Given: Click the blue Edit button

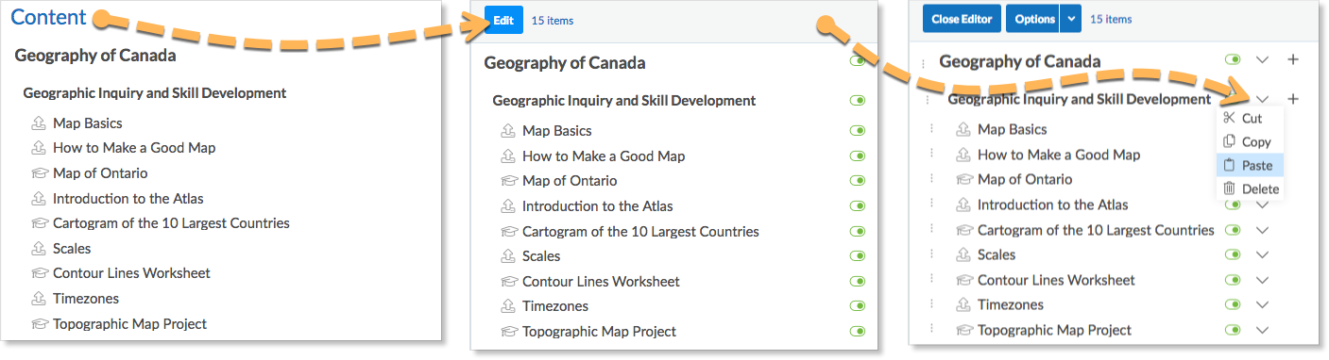Looking at the screenshot, I should click(503, 20).
